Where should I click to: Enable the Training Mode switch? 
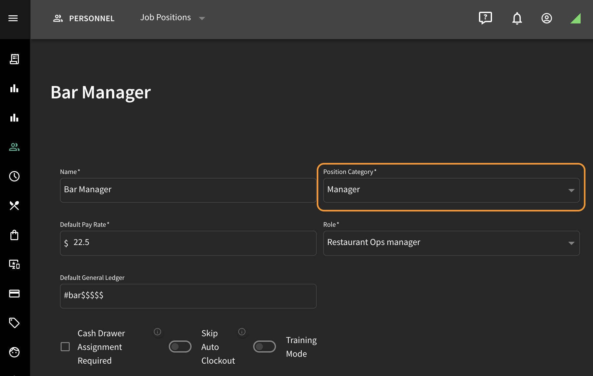coord(265,347)
